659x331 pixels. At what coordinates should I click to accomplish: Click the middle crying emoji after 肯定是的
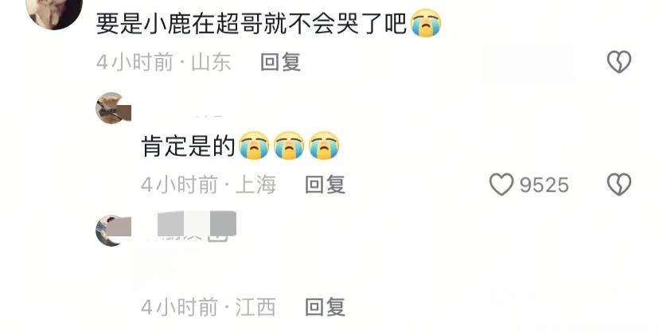tap(289, 146)
